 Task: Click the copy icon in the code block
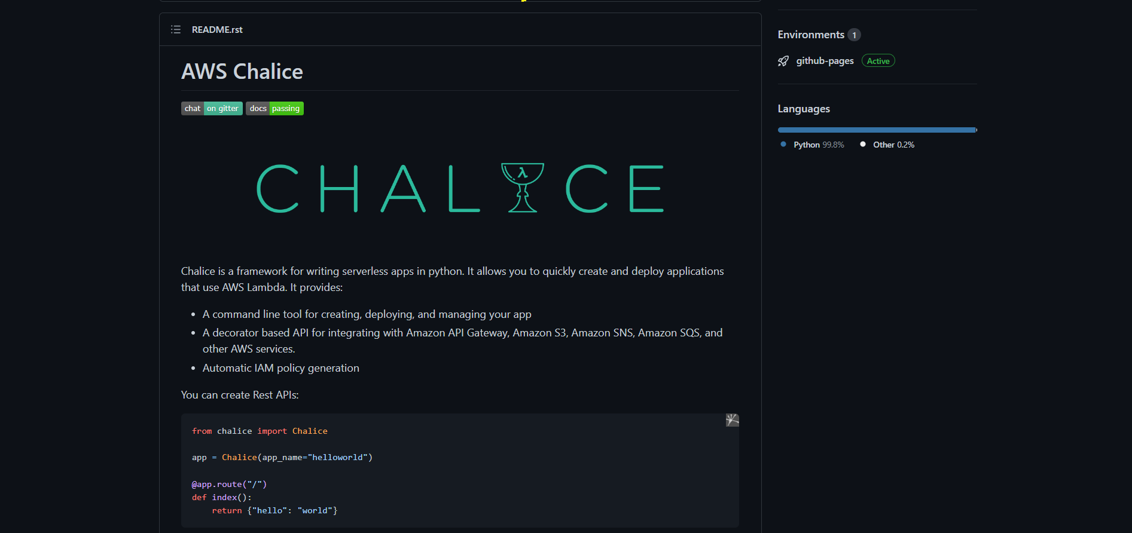click(x=733, y=420)
